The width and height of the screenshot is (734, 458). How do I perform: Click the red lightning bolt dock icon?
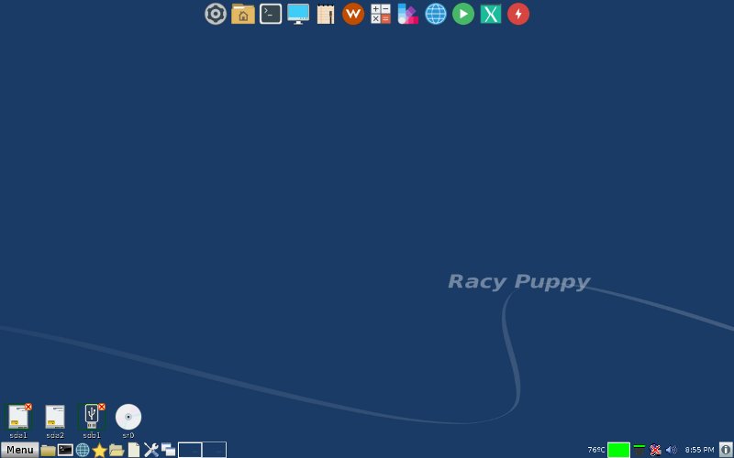click(518, 14)
